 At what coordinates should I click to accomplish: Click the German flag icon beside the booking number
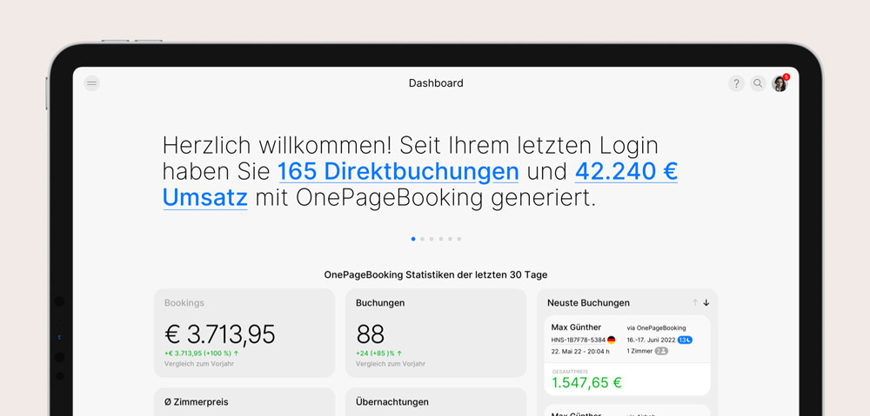click(x=612, y=340)
